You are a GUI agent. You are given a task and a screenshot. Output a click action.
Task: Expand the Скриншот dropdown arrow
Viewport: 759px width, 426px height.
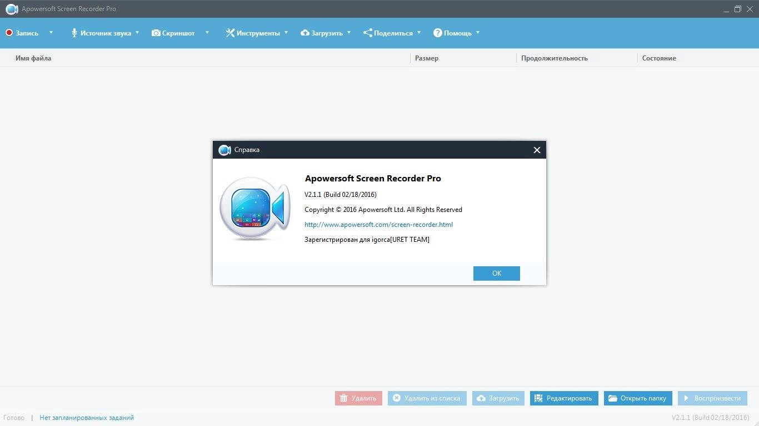click(x=207, y=32)
